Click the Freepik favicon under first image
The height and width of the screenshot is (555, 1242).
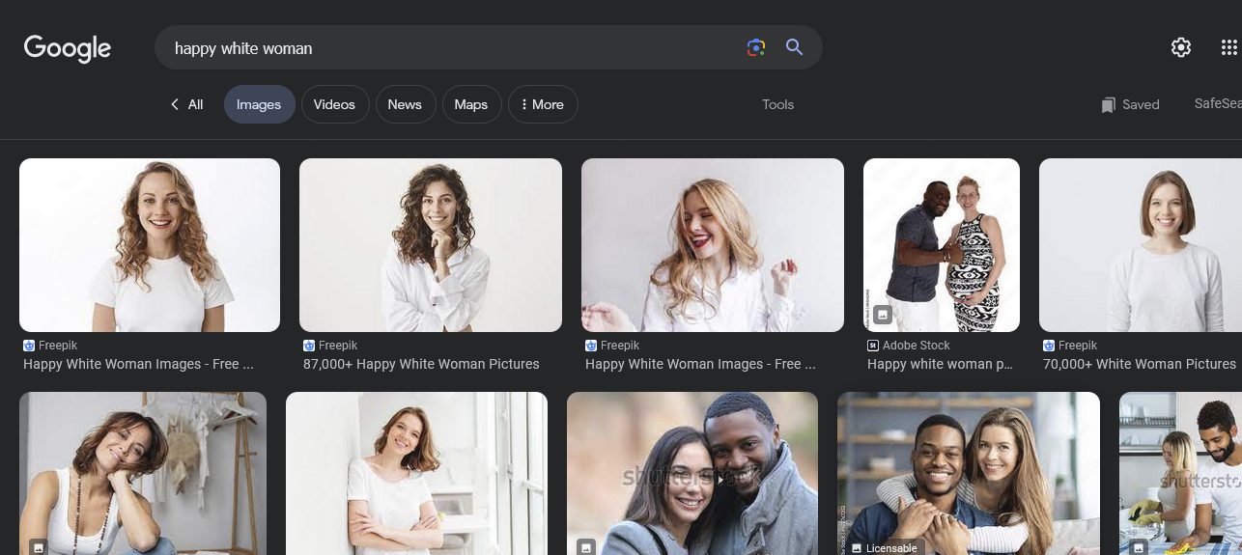[29, 346]
